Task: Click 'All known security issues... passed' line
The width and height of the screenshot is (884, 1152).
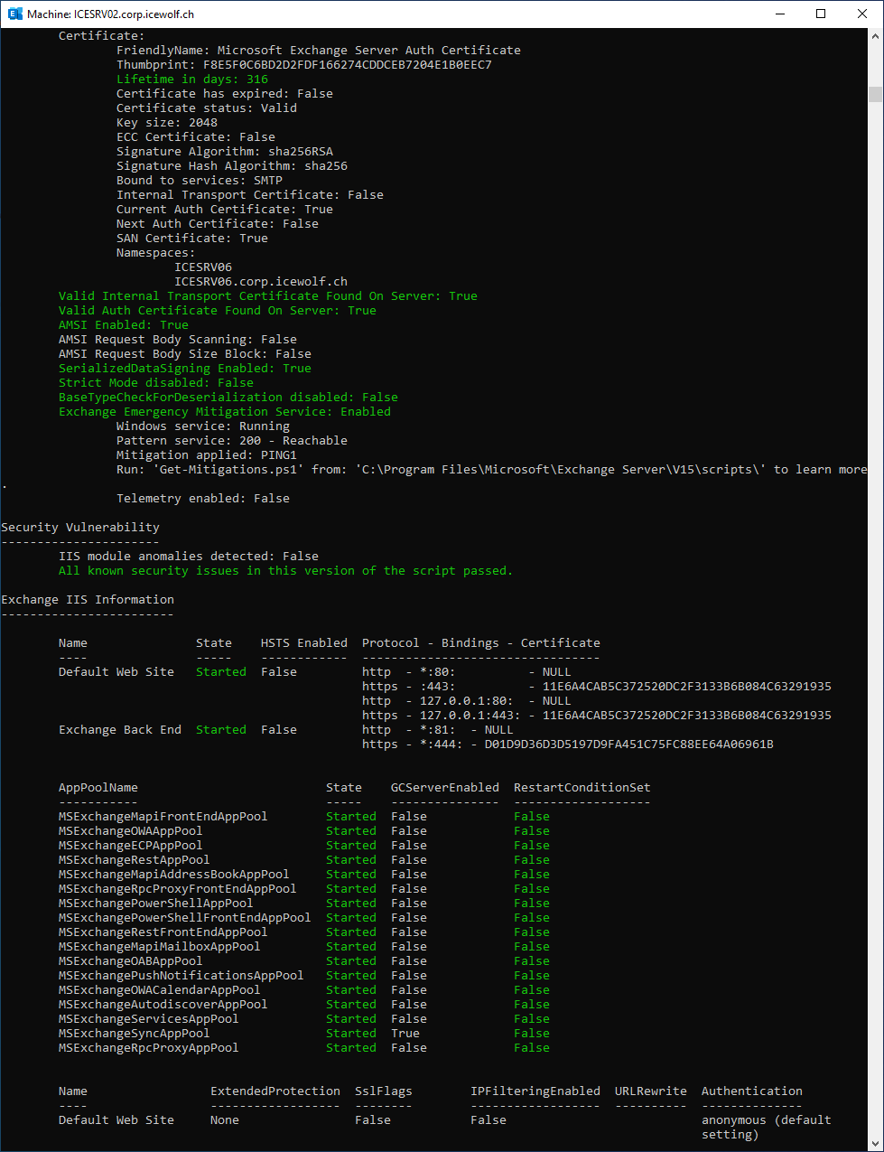Action: click(286, 571)
